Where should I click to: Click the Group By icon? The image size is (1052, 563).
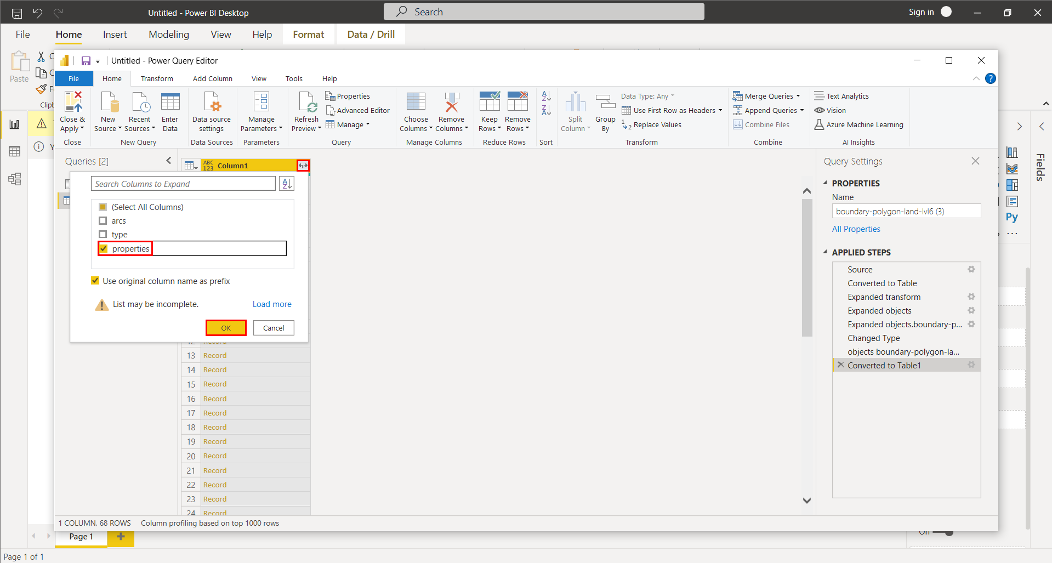(605, 102)
